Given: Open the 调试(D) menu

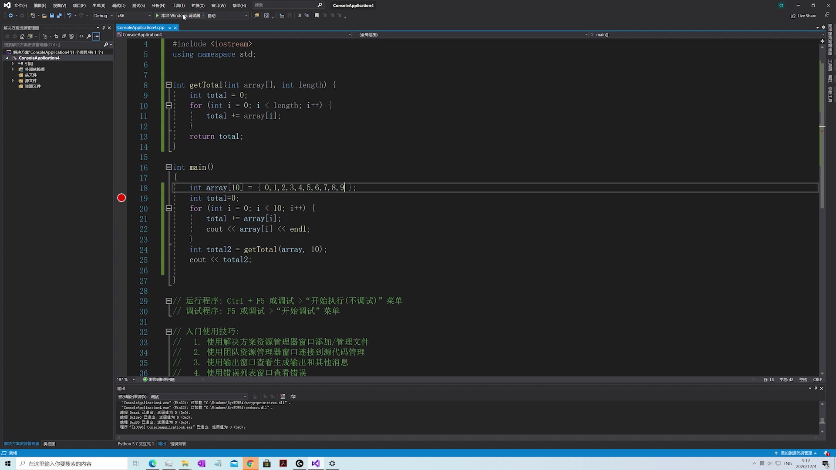Looking at the screenshot, I should (118, 6).
